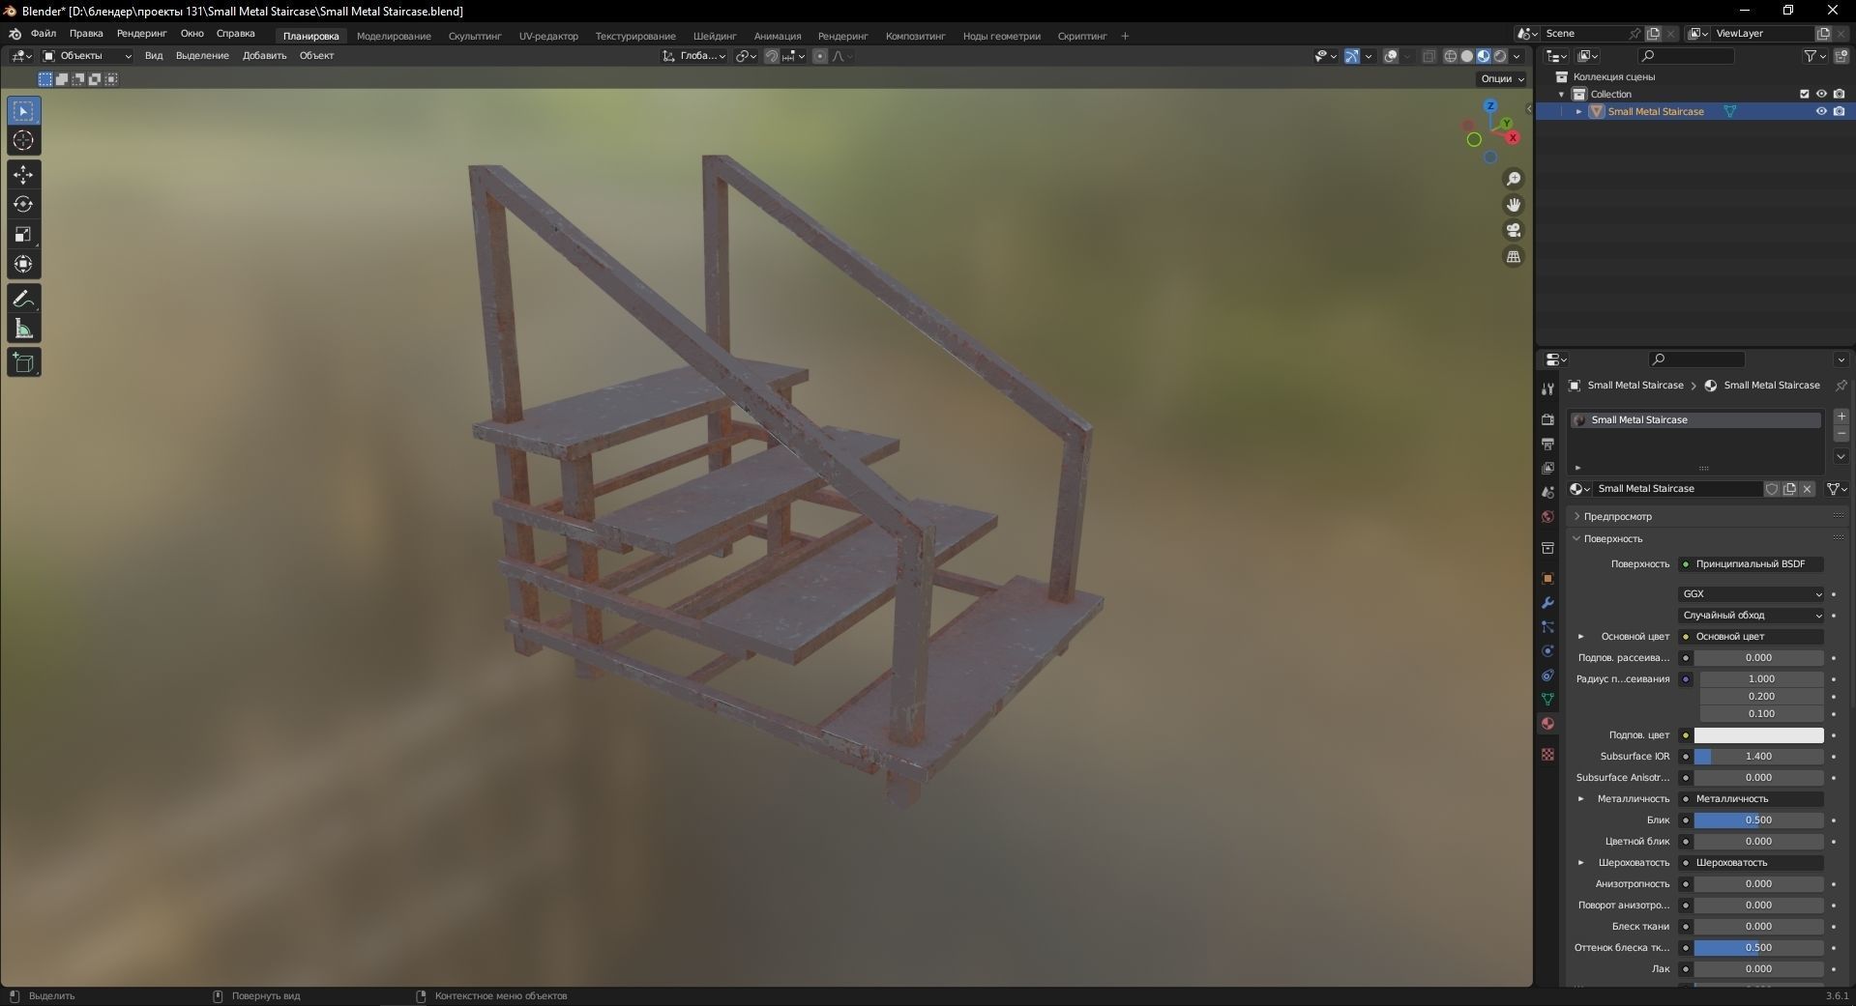
Task: Open the shading options dropdown arrow
Action: coord(1517,56)
